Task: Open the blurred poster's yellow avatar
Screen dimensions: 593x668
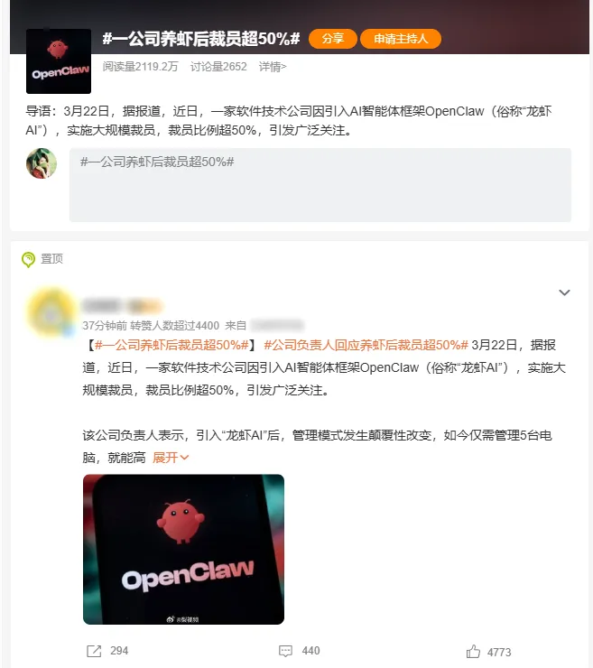Action: (51, 313)
